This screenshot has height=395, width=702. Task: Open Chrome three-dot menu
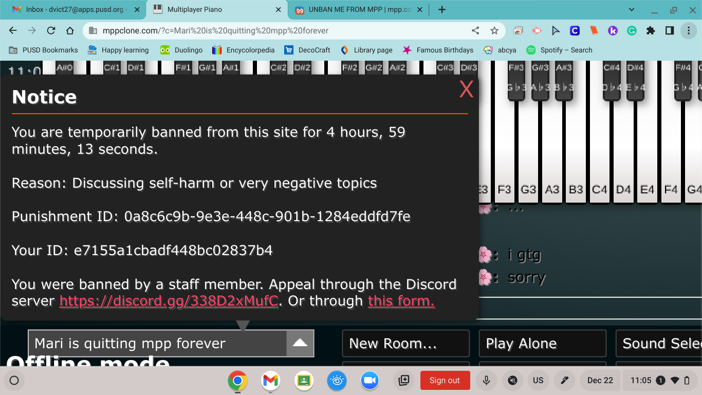click(x=688, y=31)
